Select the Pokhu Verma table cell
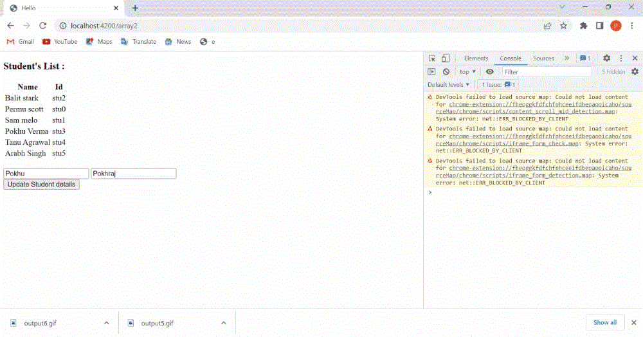Viewport: 643px width, 337px height. 28,131
